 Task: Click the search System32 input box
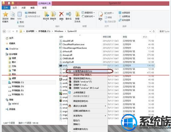pos(164,32)
